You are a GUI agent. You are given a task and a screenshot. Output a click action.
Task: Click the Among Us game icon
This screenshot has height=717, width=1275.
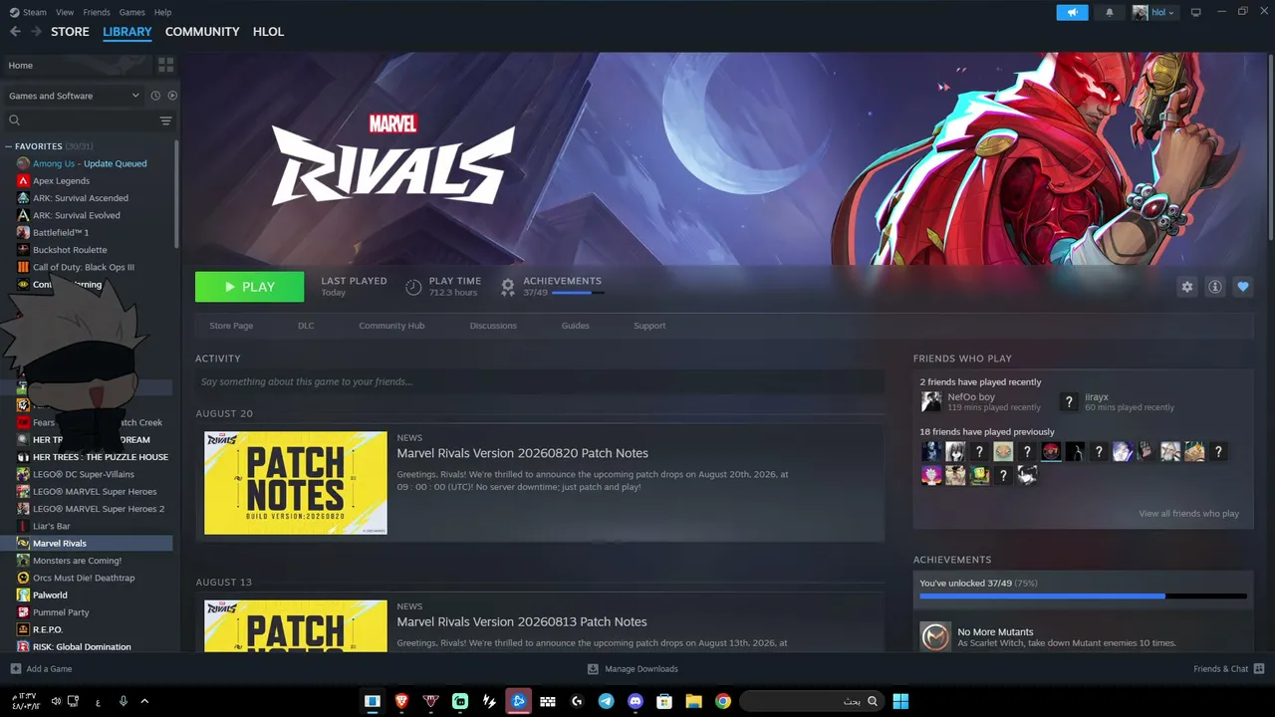point(23,163)
